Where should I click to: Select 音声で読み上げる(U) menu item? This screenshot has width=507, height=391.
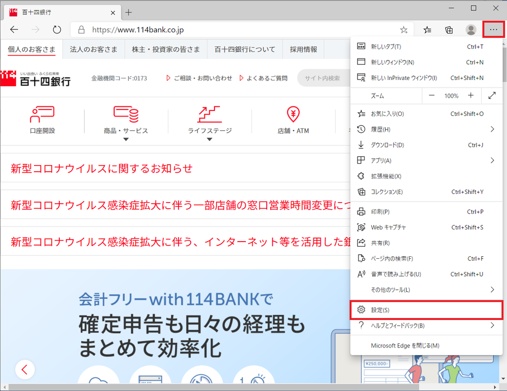point(426,274)
